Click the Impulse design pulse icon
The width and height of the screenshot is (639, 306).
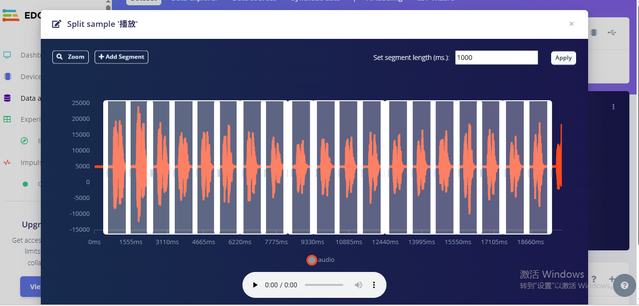click(7, 163)
